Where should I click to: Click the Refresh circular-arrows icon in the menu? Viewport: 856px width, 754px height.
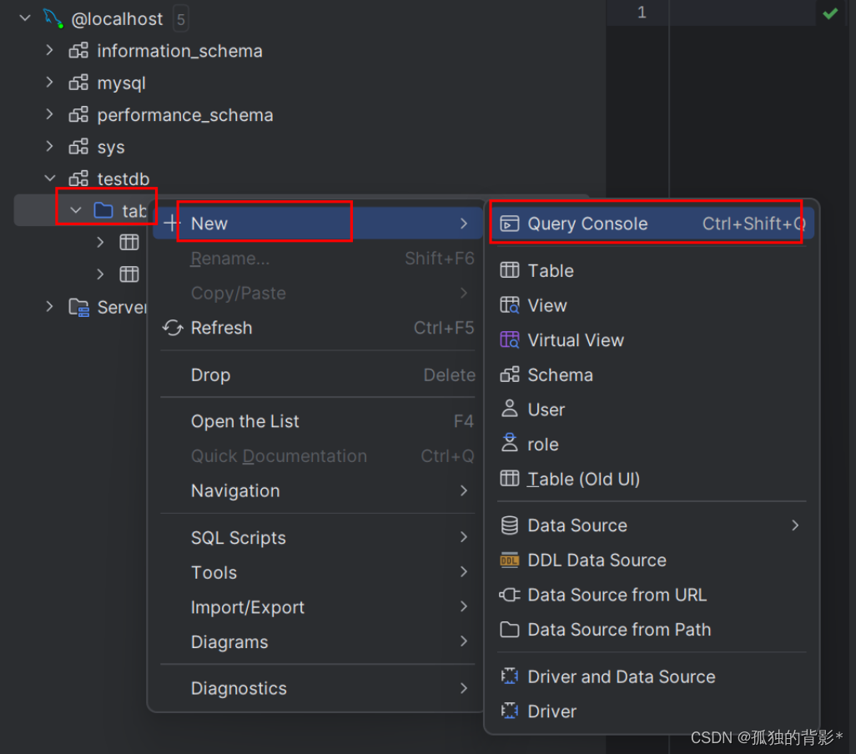tap(172, 328)
